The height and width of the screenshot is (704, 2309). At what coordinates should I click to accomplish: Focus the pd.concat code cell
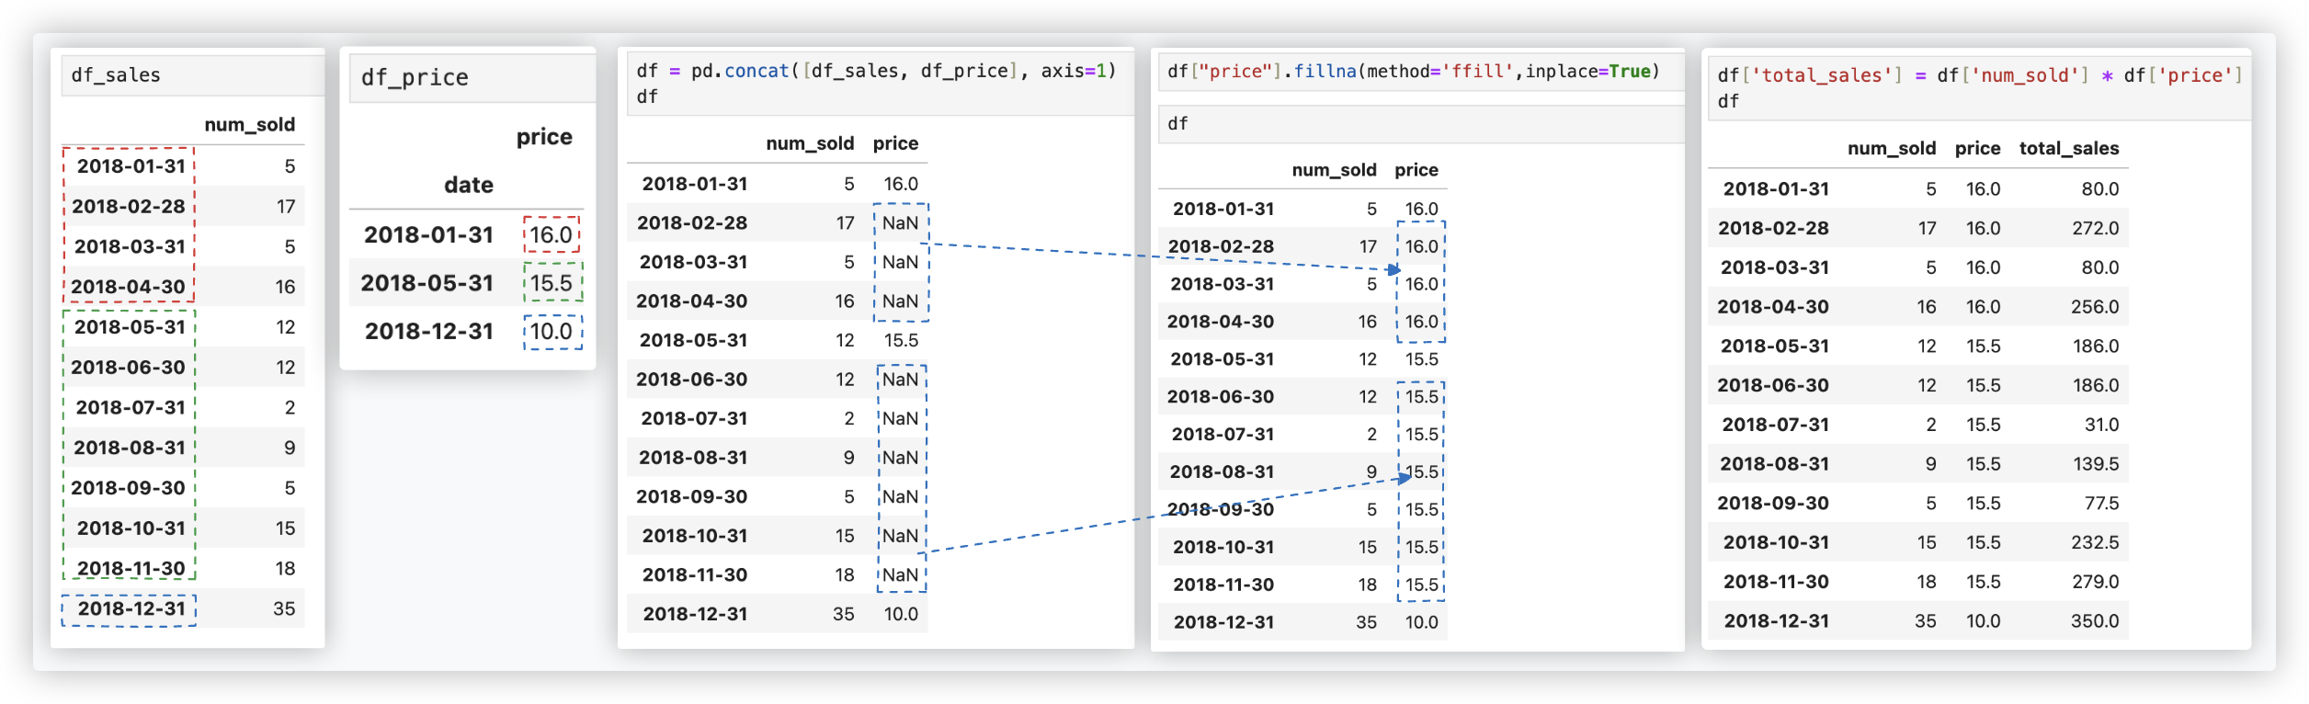878,84
